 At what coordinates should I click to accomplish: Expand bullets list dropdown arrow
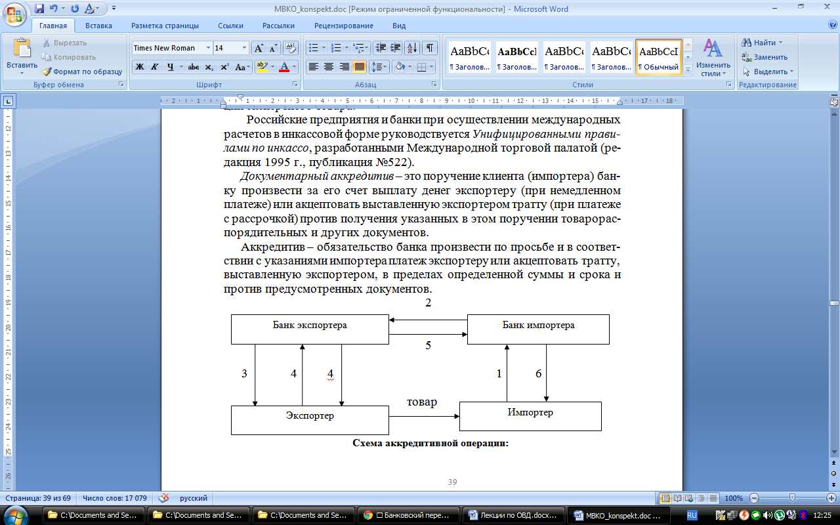(x=323, y=48)
